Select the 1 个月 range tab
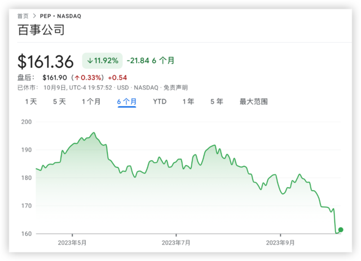 click(91, 101)
